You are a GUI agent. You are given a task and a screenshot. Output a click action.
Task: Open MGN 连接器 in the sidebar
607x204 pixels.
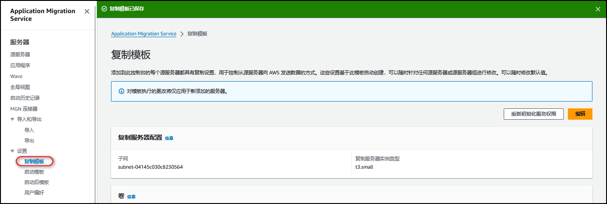(x=24, y=109)
